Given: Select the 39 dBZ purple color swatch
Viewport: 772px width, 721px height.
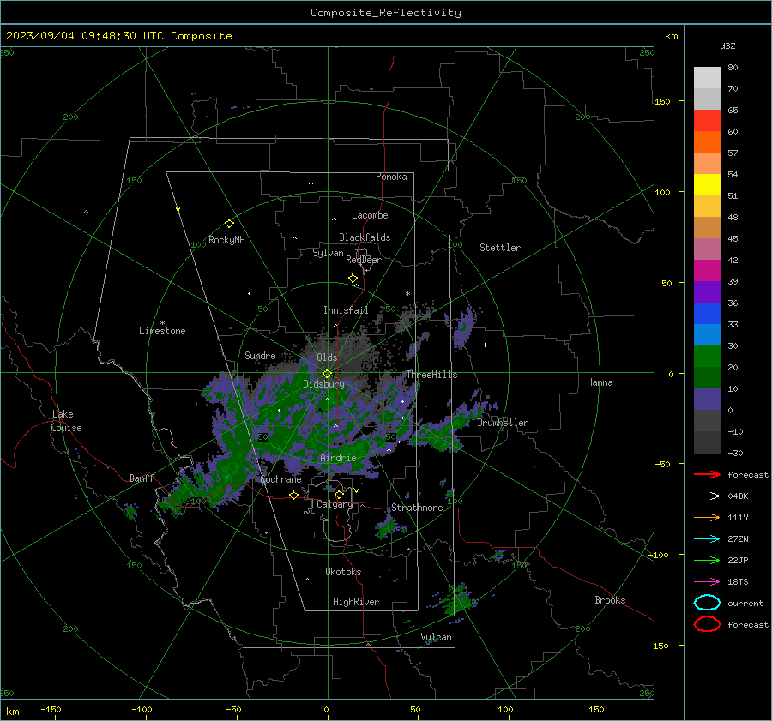Looking at the screenshot, I should click(707, 291).
